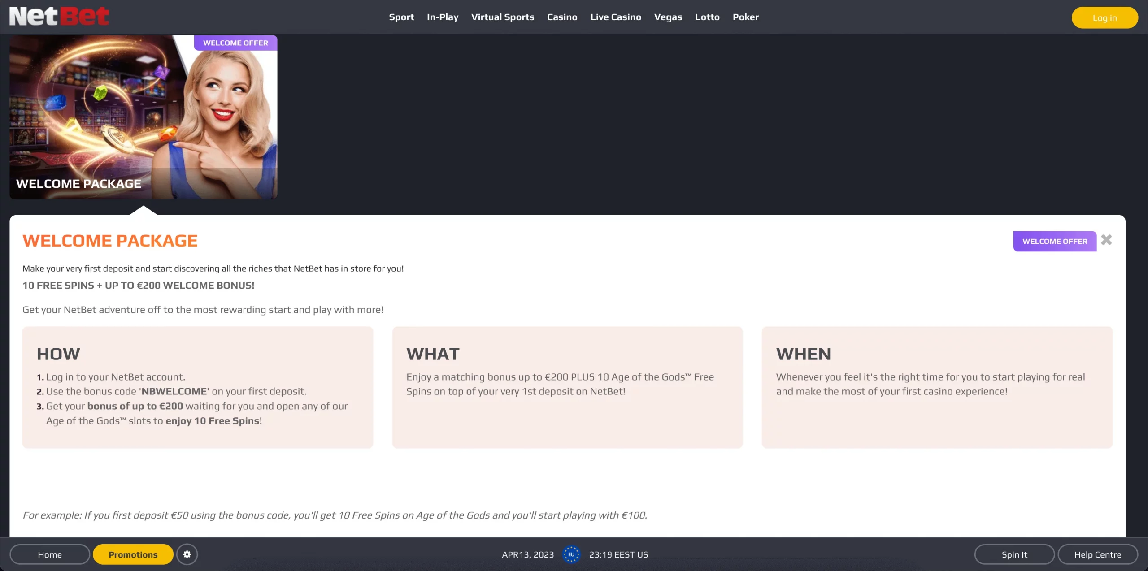Click the 'enjoy 10 Free Spins' text

213,421
